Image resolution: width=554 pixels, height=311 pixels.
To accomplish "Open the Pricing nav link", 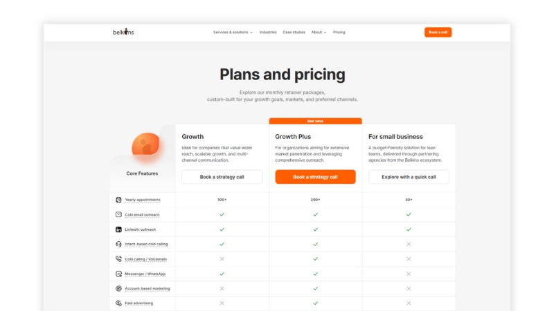I will (339, 32).
